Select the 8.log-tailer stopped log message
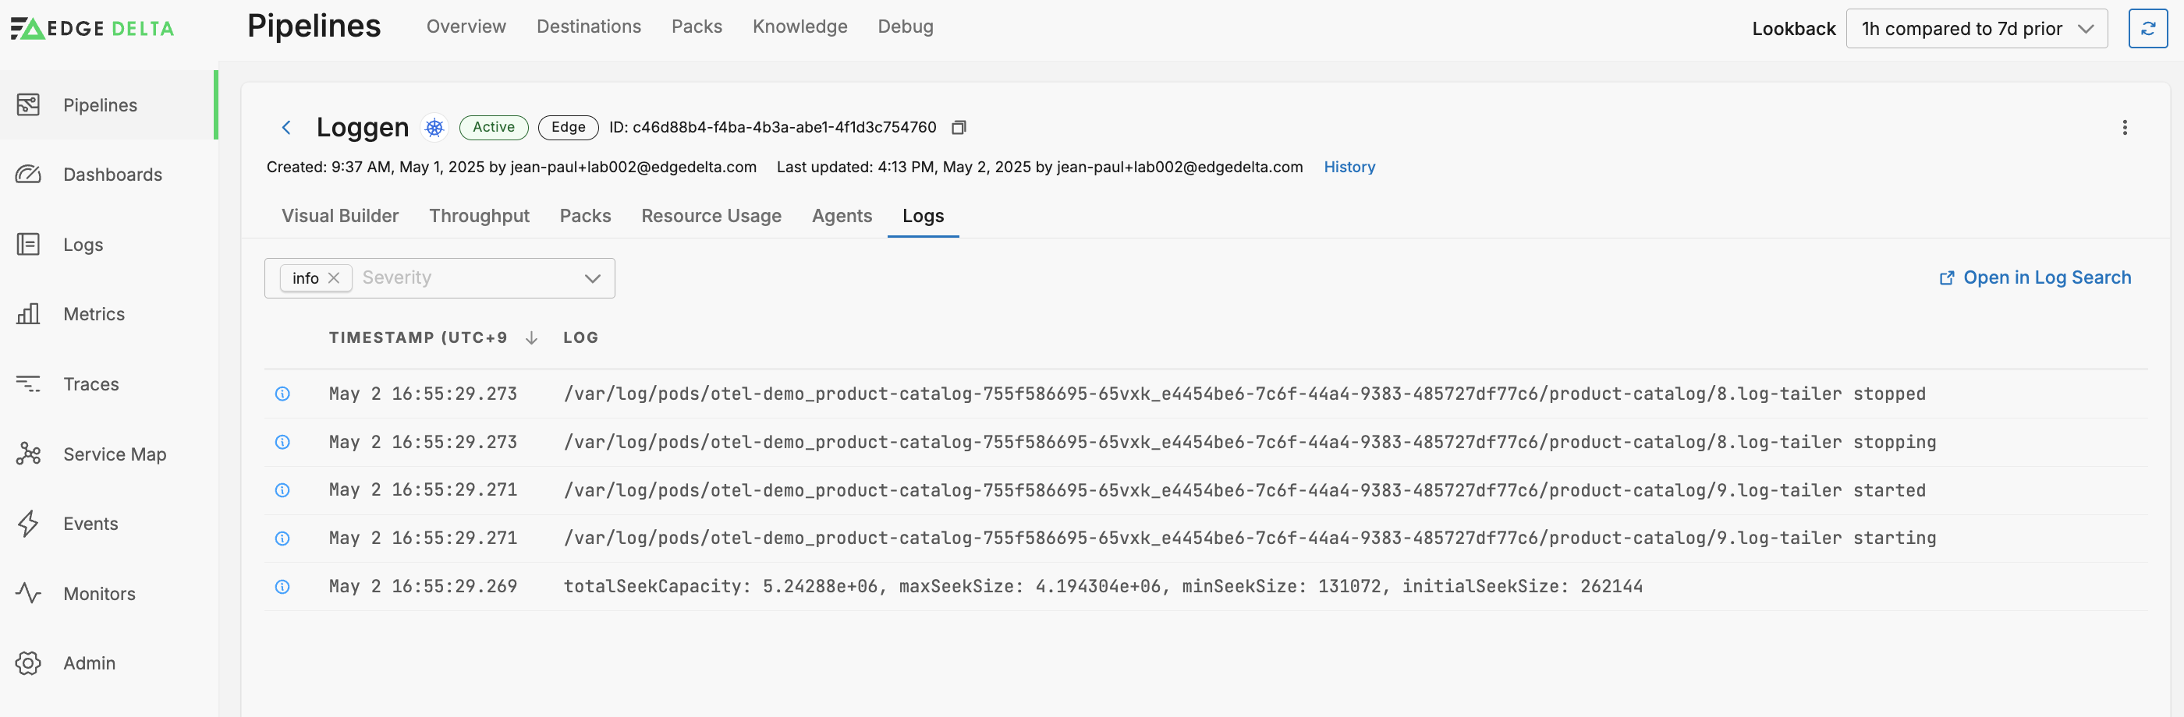 point(1245,394)
